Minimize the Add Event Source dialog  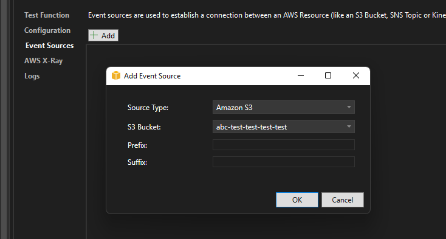click(301, 75)
